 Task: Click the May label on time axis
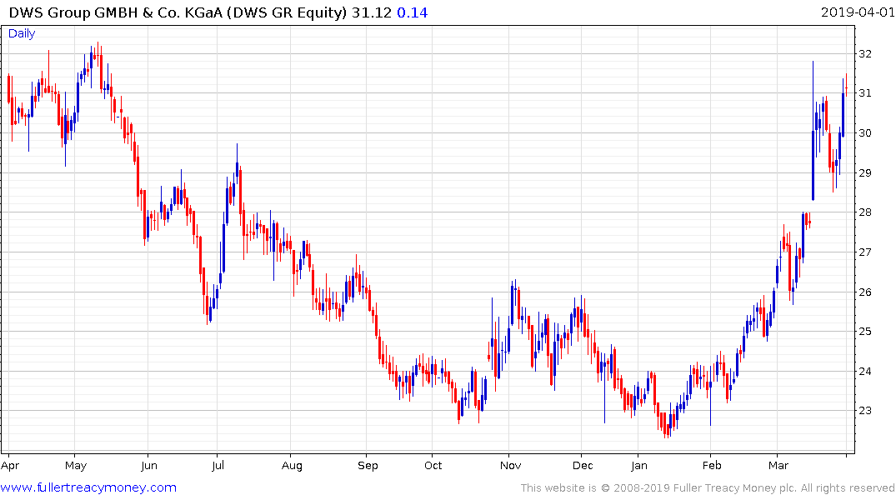[x=75, y=466]
